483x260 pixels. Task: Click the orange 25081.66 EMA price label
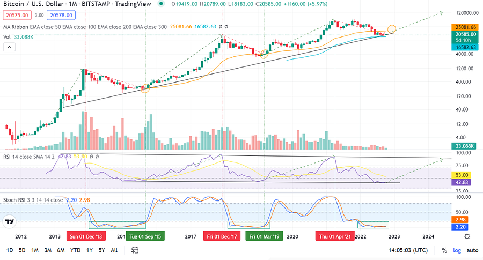[x=466, y=27]
